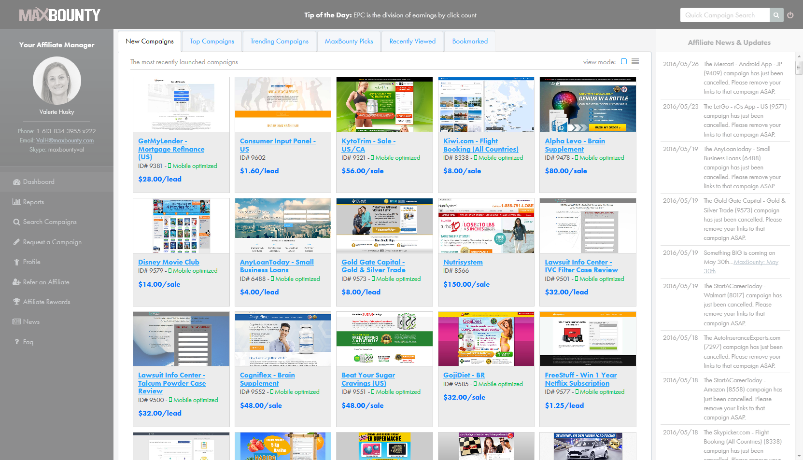Click the Reports chart icon

(x=16, y=202)
